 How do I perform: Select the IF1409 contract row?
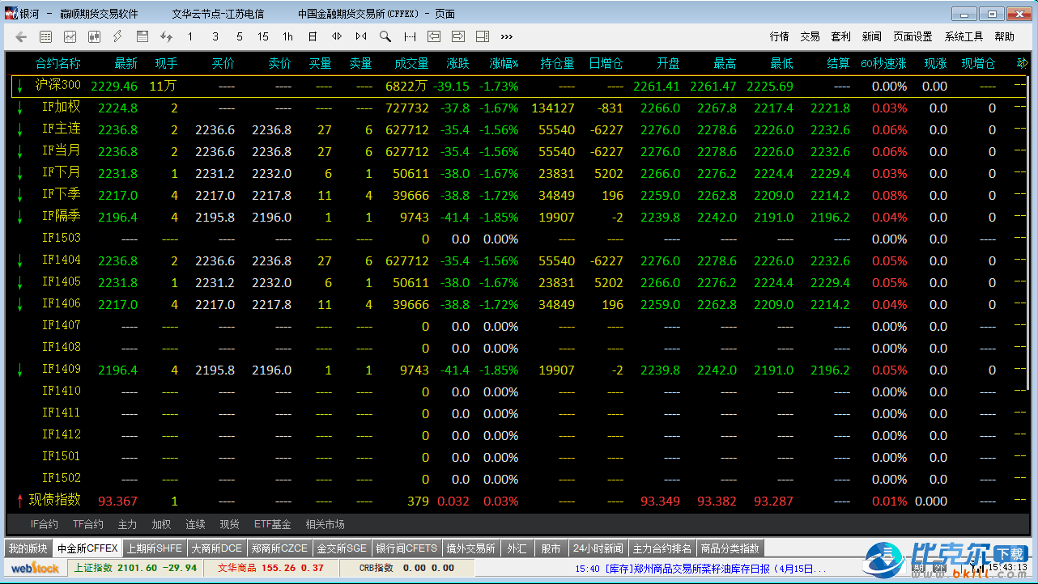click(x=518, y=370)
